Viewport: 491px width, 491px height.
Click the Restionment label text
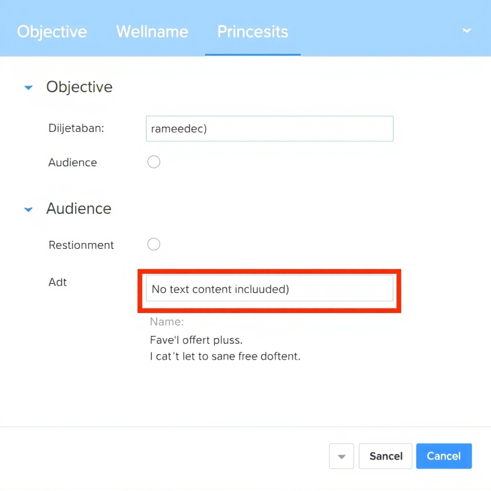[81, 245]
